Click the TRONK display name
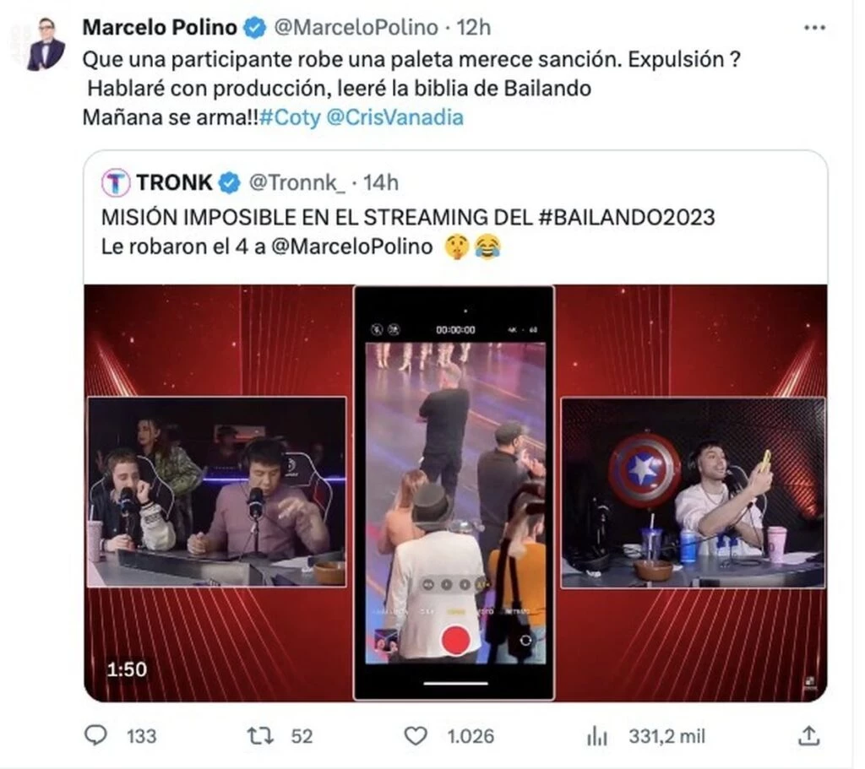Viewport: 865px width, 769px height. click(175, 182)
